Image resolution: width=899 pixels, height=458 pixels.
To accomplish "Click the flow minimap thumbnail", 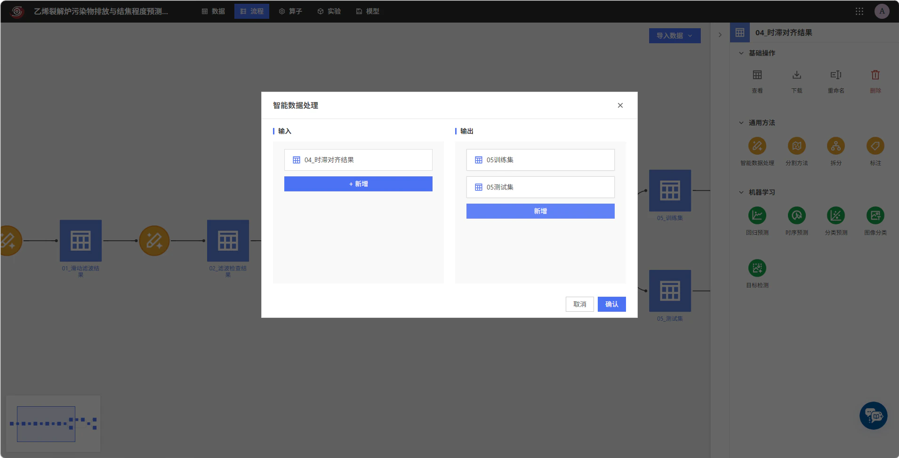I will coord(53,424).
